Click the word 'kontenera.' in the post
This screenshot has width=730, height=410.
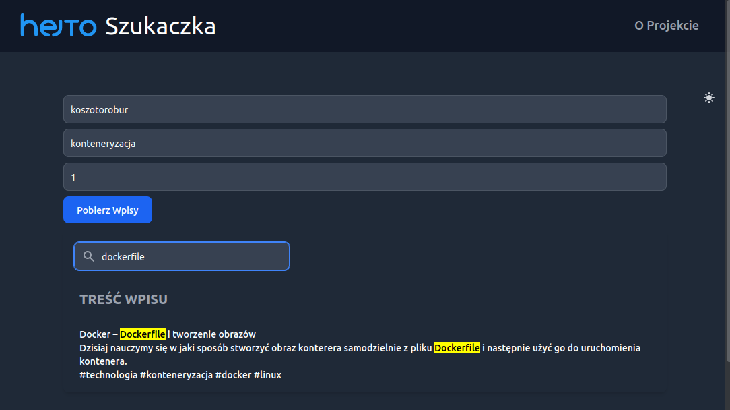tap(103, 361)
